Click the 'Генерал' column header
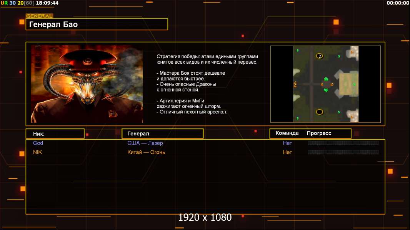410x230 pixels. (162, 134)
